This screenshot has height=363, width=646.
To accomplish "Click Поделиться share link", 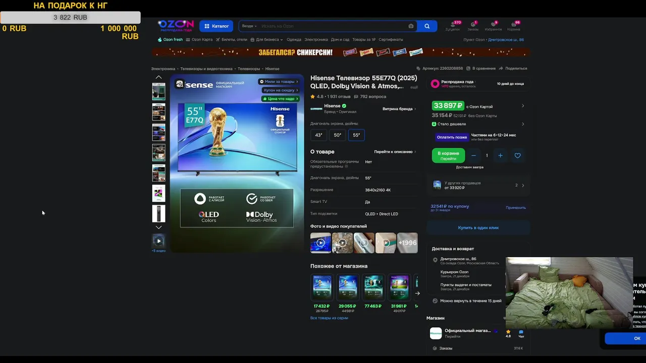I will [513, 68].
